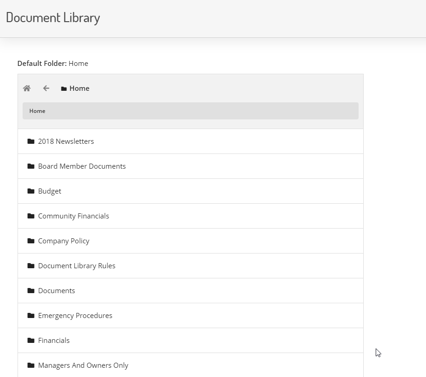Select the Budget folder label
This screenshot has width=426, height=377.
50,191
